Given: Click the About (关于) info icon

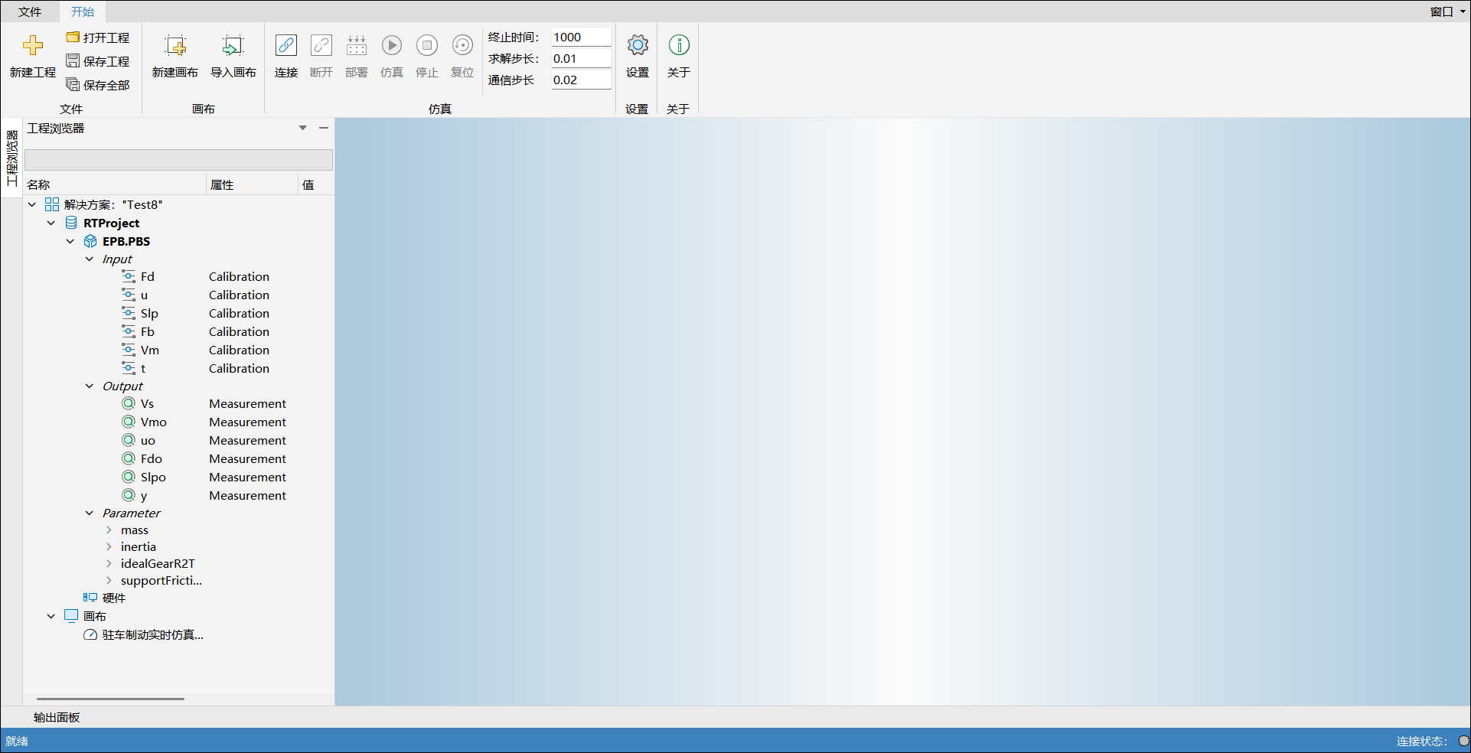Looking at the screenshot, I should coord(678,46).
